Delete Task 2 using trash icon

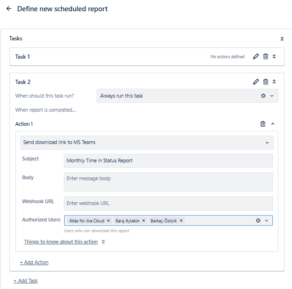click(x=266, y=82)
